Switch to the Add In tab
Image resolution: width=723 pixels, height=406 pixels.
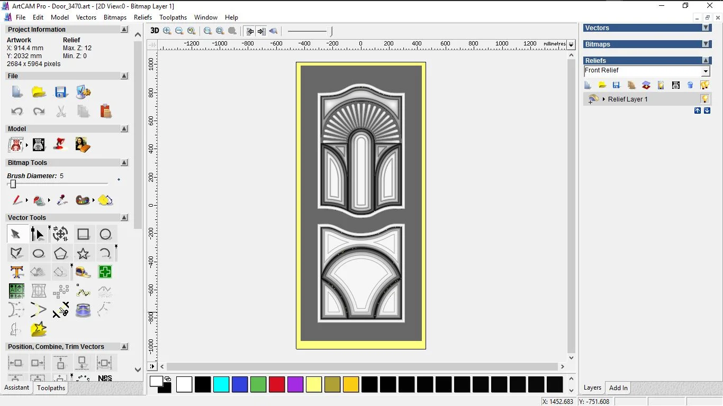[x=618, y=388]
